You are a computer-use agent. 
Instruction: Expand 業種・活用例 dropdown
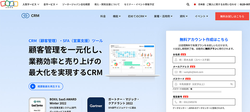coord(163,16)
